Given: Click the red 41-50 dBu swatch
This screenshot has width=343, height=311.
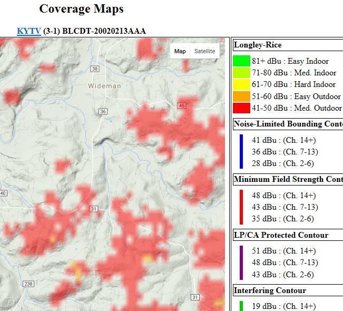Looking at the screenshot, I should (x=241, y=108).
